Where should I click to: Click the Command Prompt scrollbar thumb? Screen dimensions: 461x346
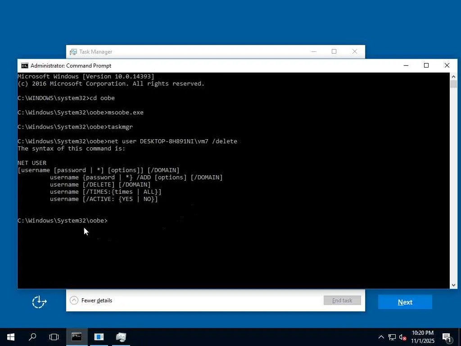pos(453,84)
